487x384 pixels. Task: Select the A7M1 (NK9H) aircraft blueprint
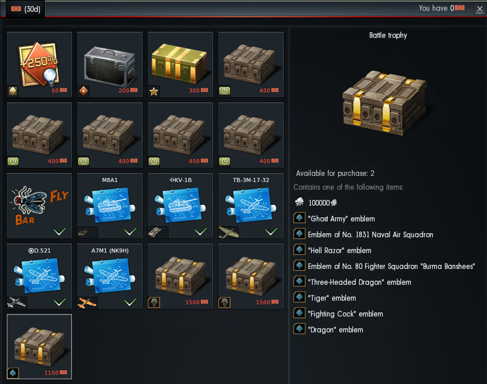pyautogui.click(x=110, y=276)
